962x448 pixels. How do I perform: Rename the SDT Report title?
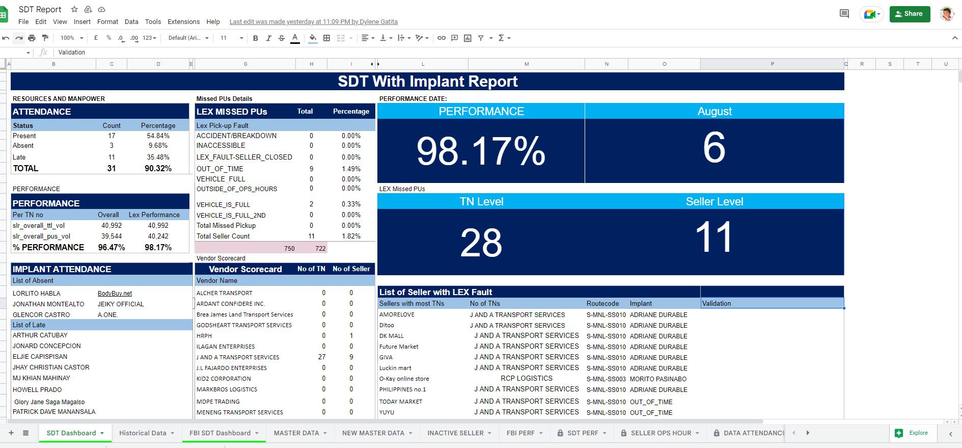(40, 9)
